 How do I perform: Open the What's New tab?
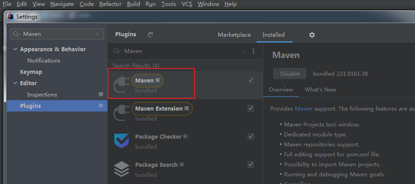coord(320,90)
